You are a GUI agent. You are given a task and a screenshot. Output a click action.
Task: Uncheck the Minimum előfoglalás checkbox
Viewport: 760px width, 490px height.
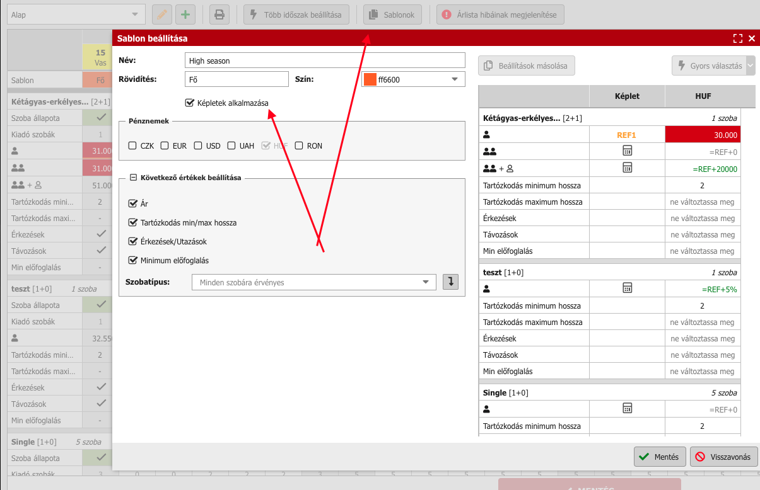coord(132,260)
